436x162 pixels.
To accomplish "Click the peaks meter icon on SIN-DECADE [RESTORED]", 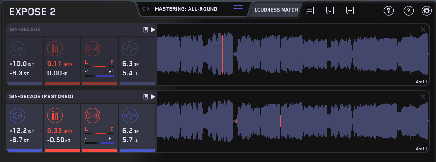I will point(55,116).
